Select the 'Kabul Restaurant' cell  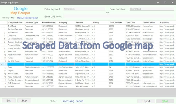(16, 77)
